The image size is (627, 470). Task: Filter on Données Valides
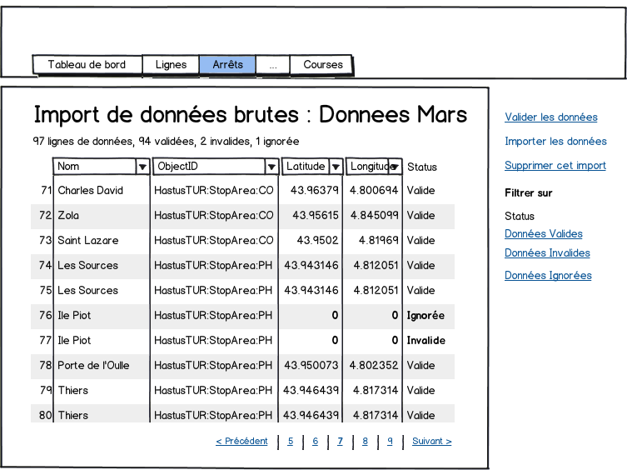click(x=543, y=234)
